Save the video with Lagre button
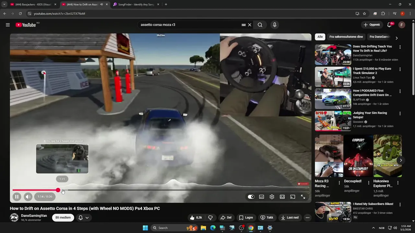Screen dimensions: 415x233 [x=246, y=217]
